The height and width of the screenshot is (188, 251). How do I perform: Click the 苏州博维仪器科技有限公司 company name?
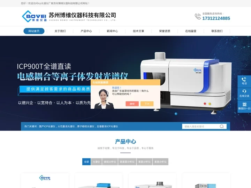click(x=82, y=15)
